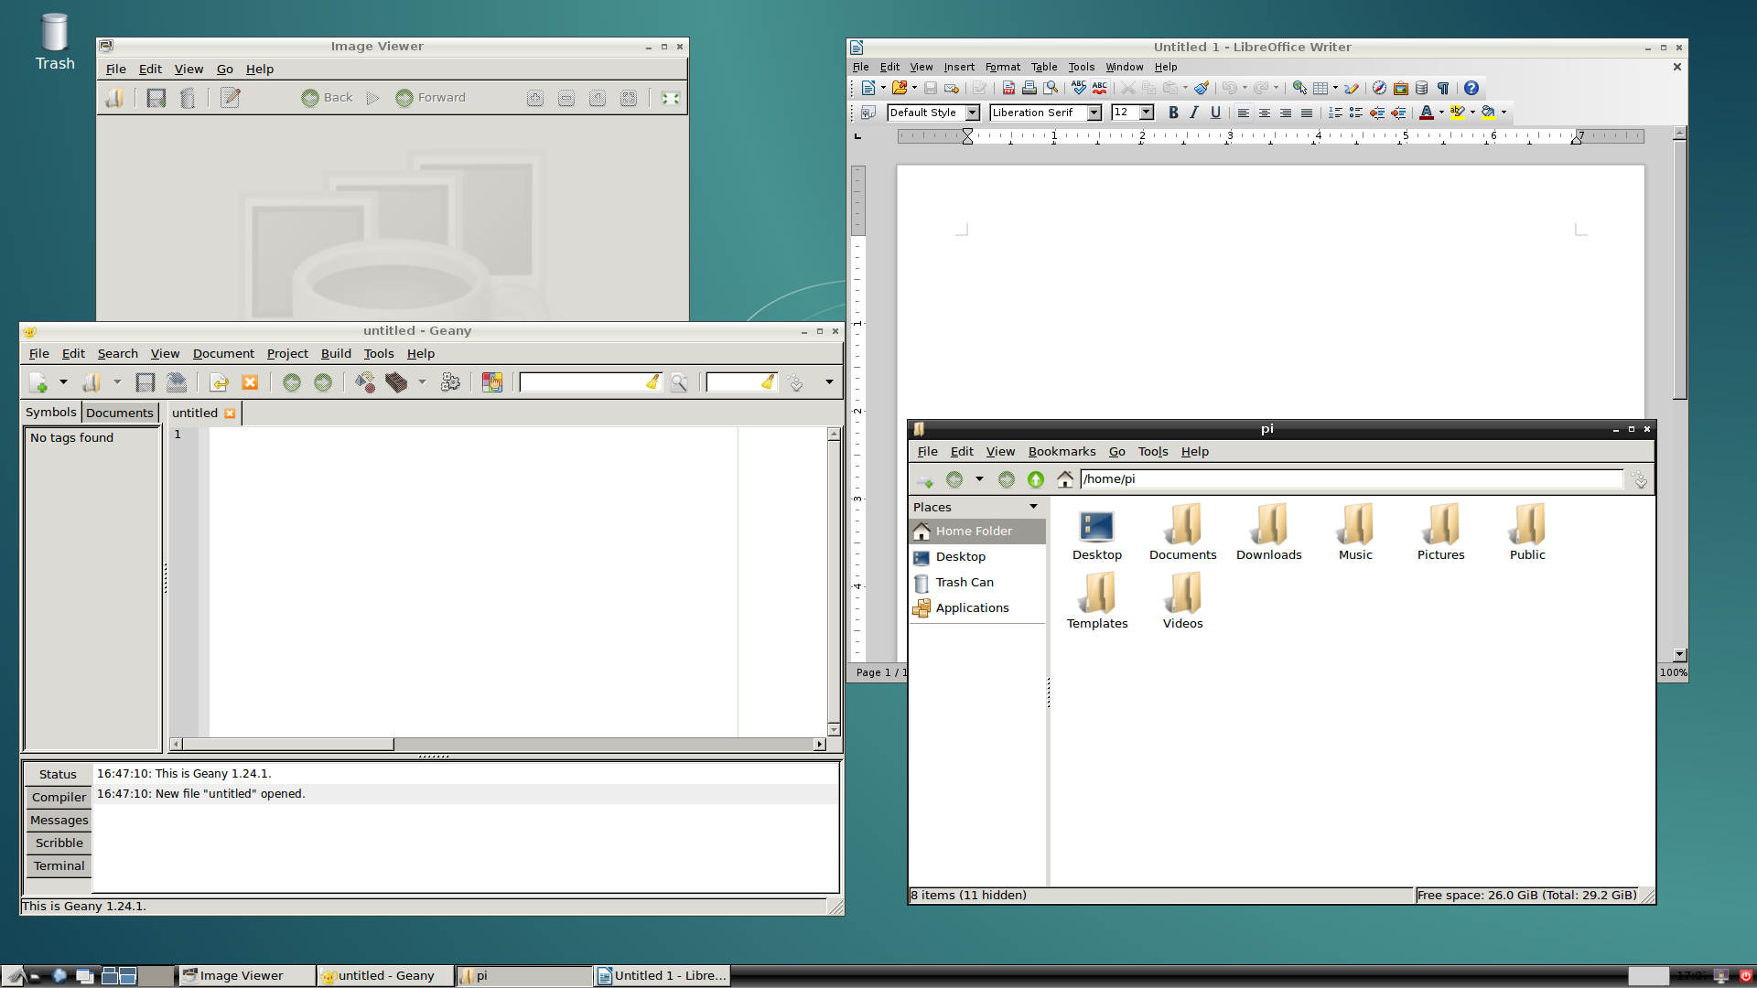
Task: Open Writer's Format menu
Action: tap(1002, 67)
